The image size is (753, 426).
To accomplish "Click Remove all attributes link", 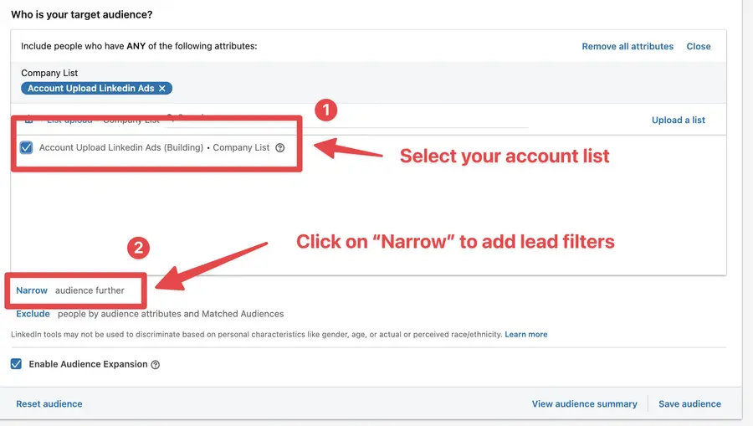I will [x=627, y=47].
